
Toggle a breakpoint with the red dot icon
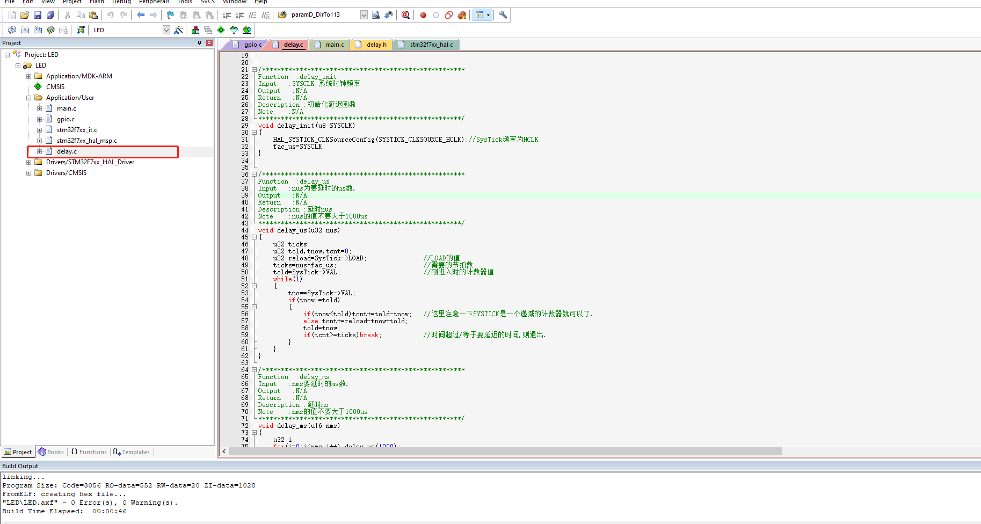click(x=423, y=14)
